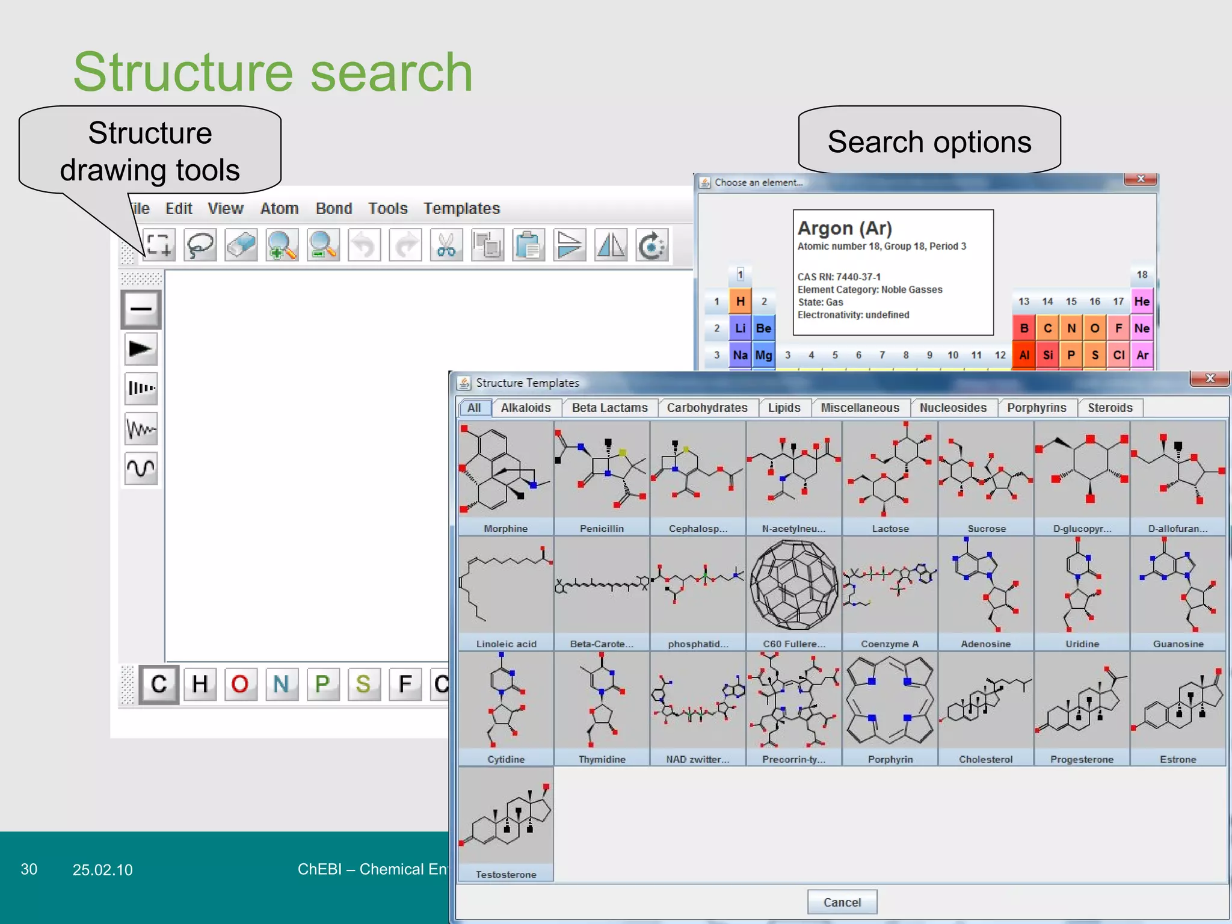Switch to the Alkaloids tab
The height and width of the screenshot is (924, 1232).
tap(526, 408)
